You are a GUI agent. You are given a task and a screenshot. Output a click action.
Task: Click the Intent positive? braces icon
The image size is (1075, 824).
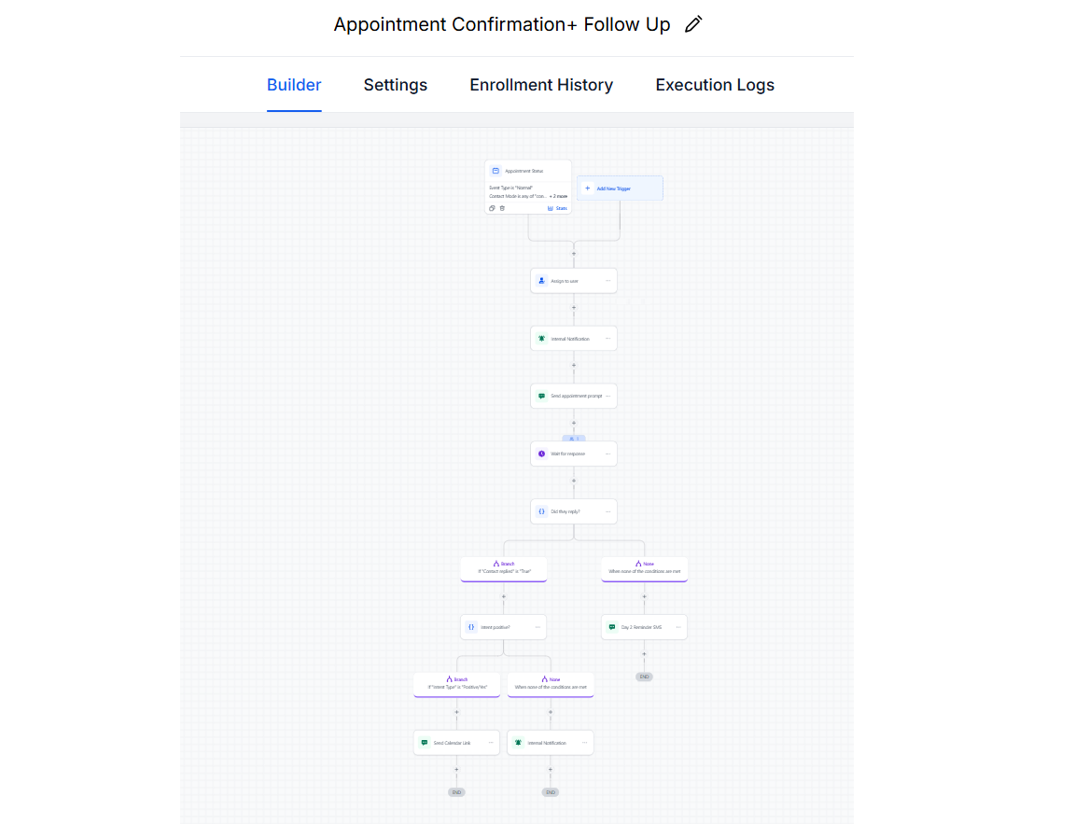471,627
